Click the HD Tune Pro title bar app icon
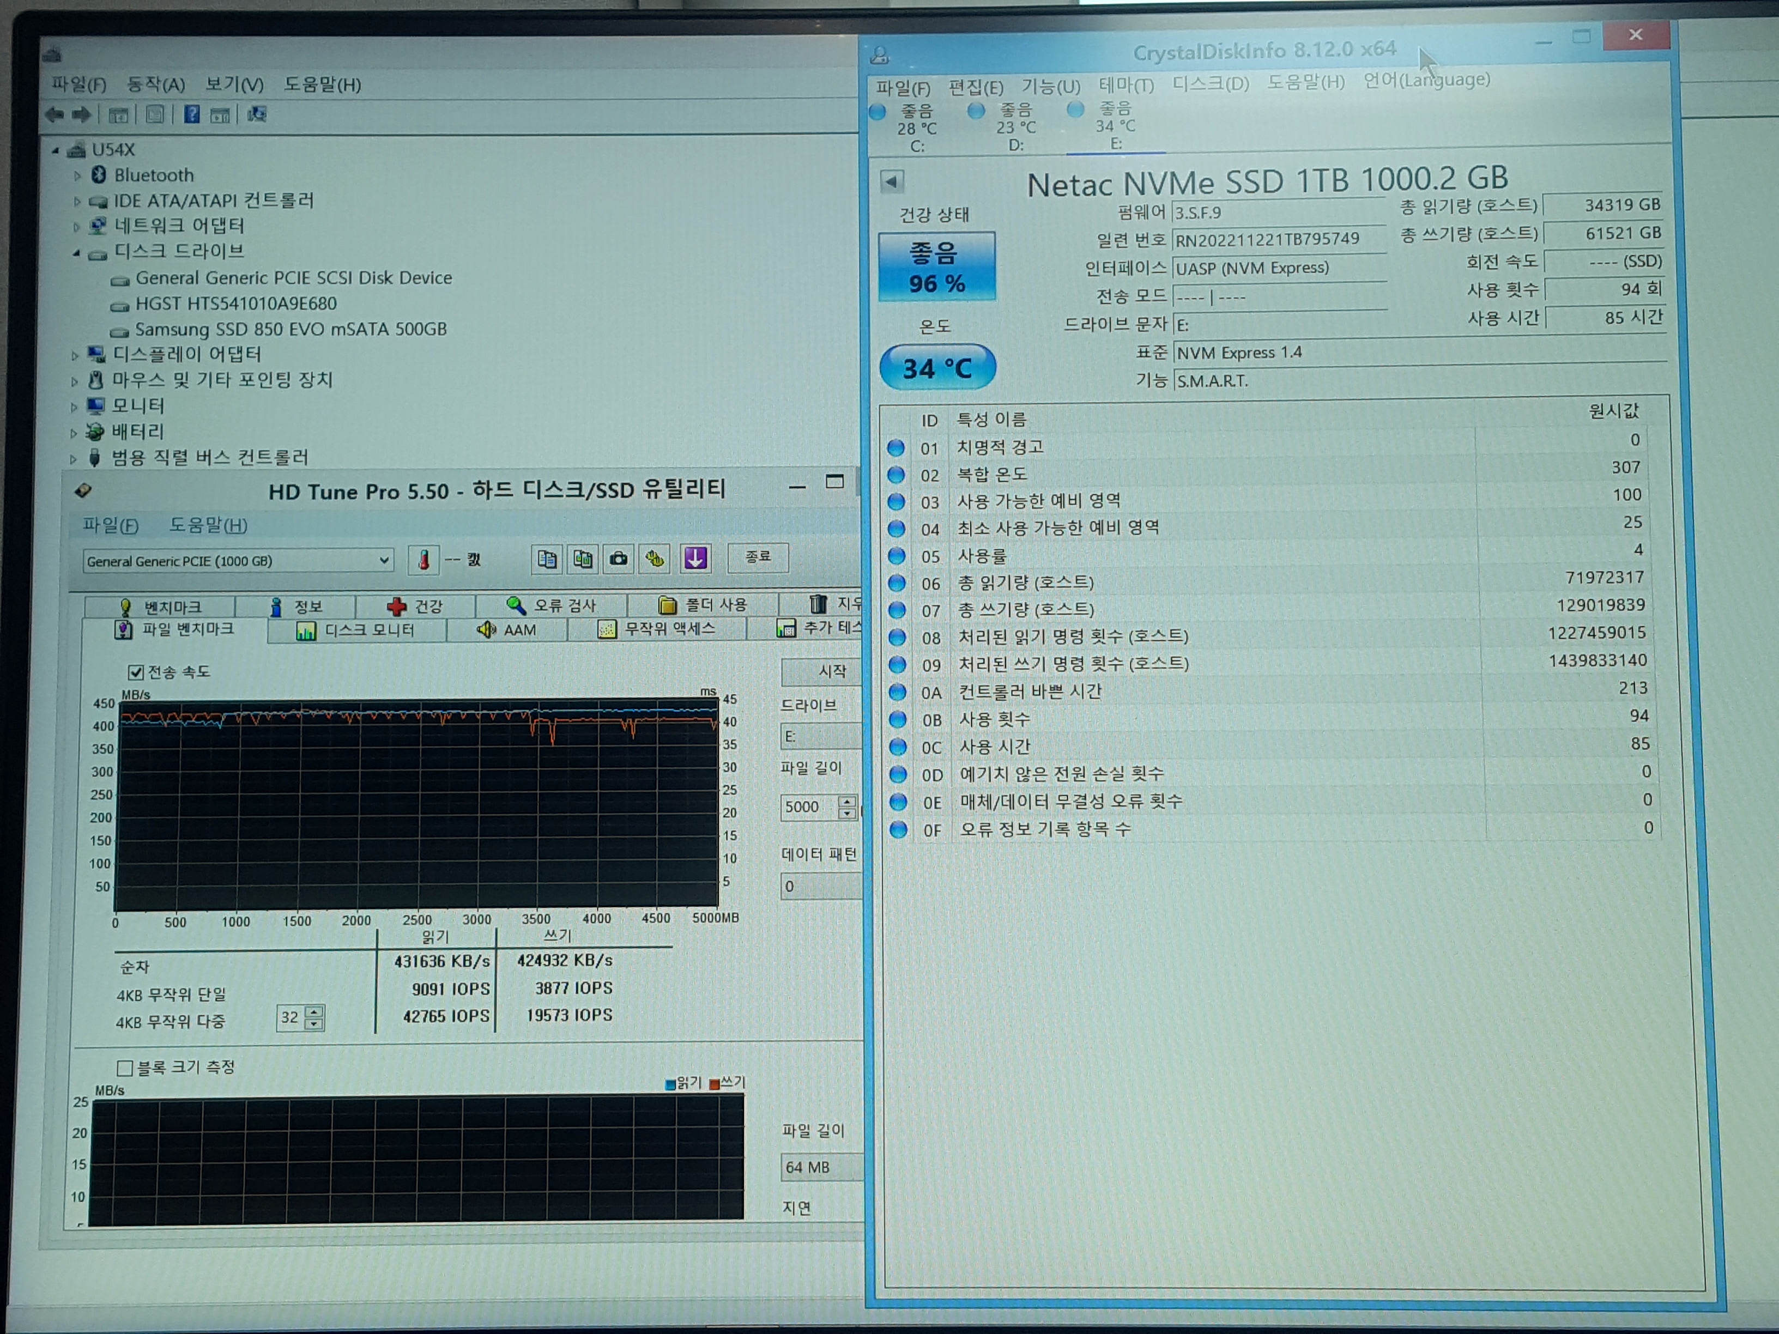The width and height of the screenshot is (1779, 1334). [x=83, y=490]
